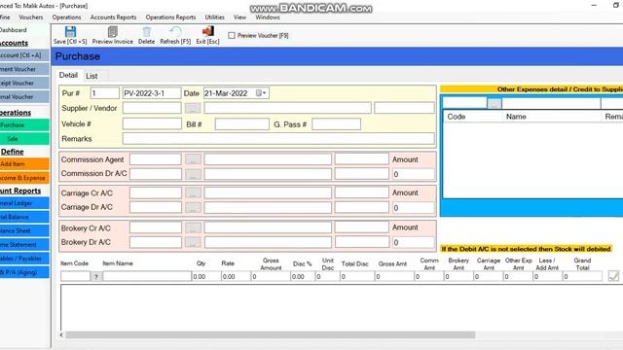
Task: Open Trial Balance report button
Action: coord(24,217)
